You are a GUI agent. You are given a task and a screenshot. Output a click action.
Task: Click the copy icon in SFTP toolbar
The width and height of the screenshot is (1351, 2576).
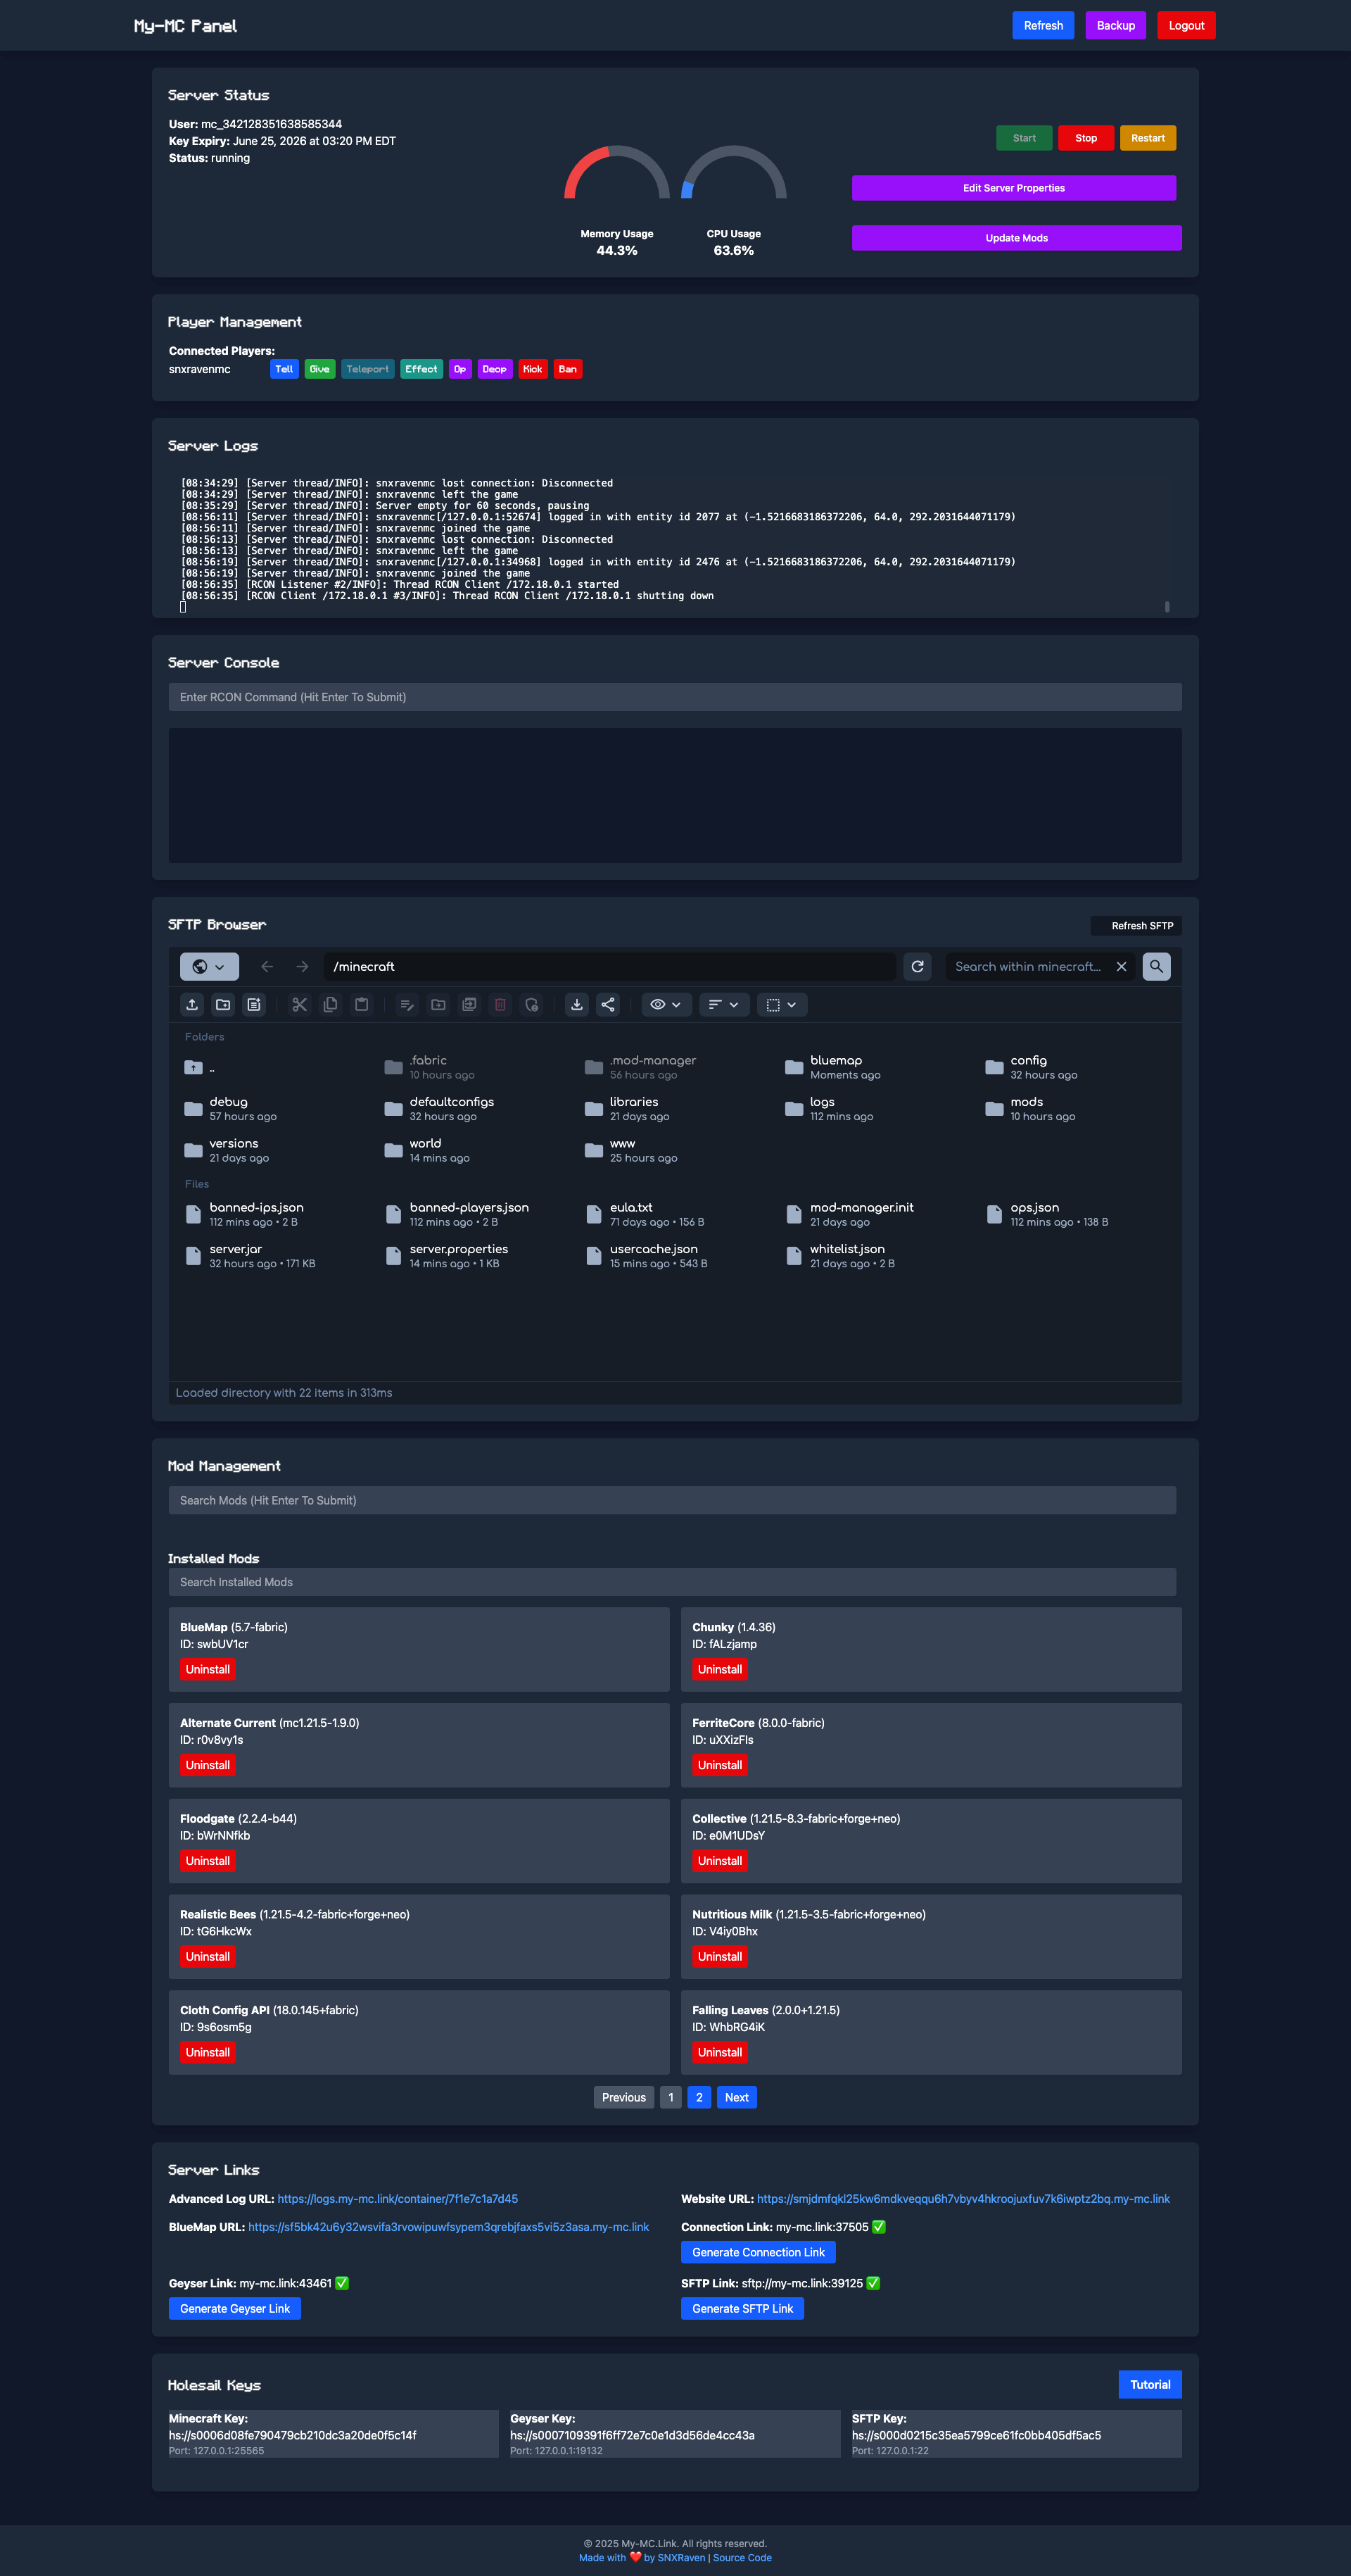coord(331,1004)
